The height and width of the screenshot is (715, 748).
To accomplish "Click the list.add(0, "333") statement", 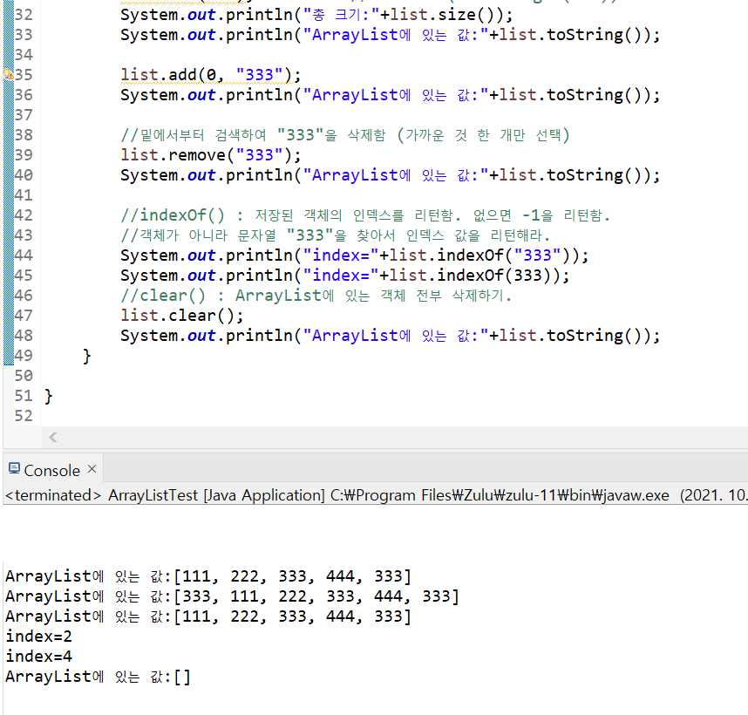I will coord(210,75).
